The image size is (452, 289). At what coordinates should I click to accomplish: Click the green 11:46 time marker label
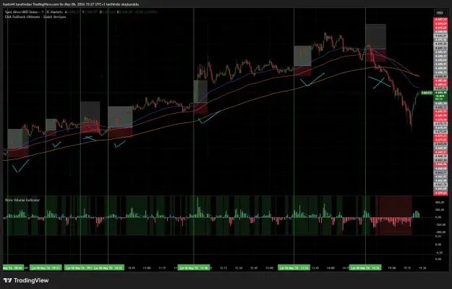(x=194, y=268)
